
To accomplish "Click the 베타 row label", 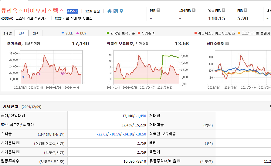I will click(x=153, y=143).
